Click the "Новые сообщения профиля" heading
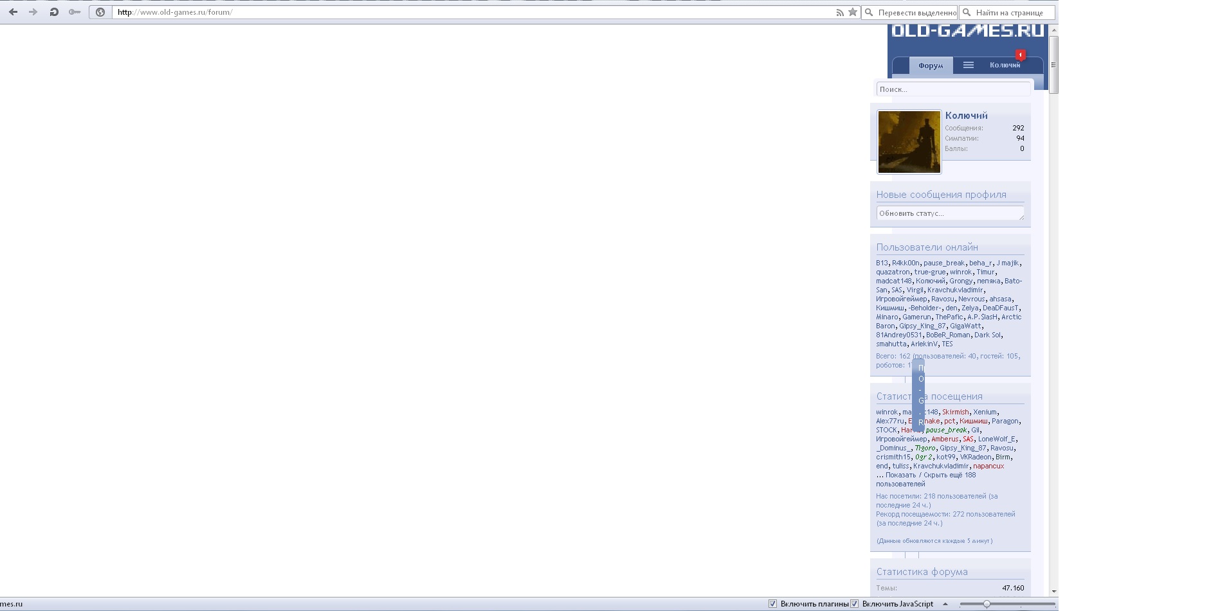Image resolution: width=1211 pixels, height=611 pixels. [941, 195]
